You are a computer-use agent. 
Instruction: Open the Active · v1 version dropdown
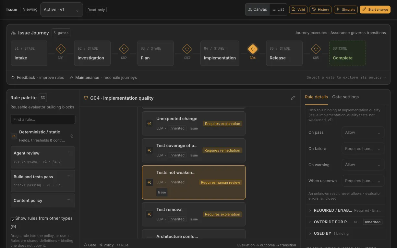(62, 10)
